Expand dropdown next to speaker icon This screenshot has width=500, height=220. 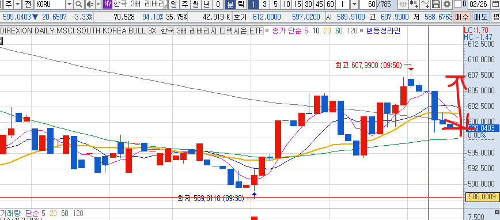pos(98,5)
